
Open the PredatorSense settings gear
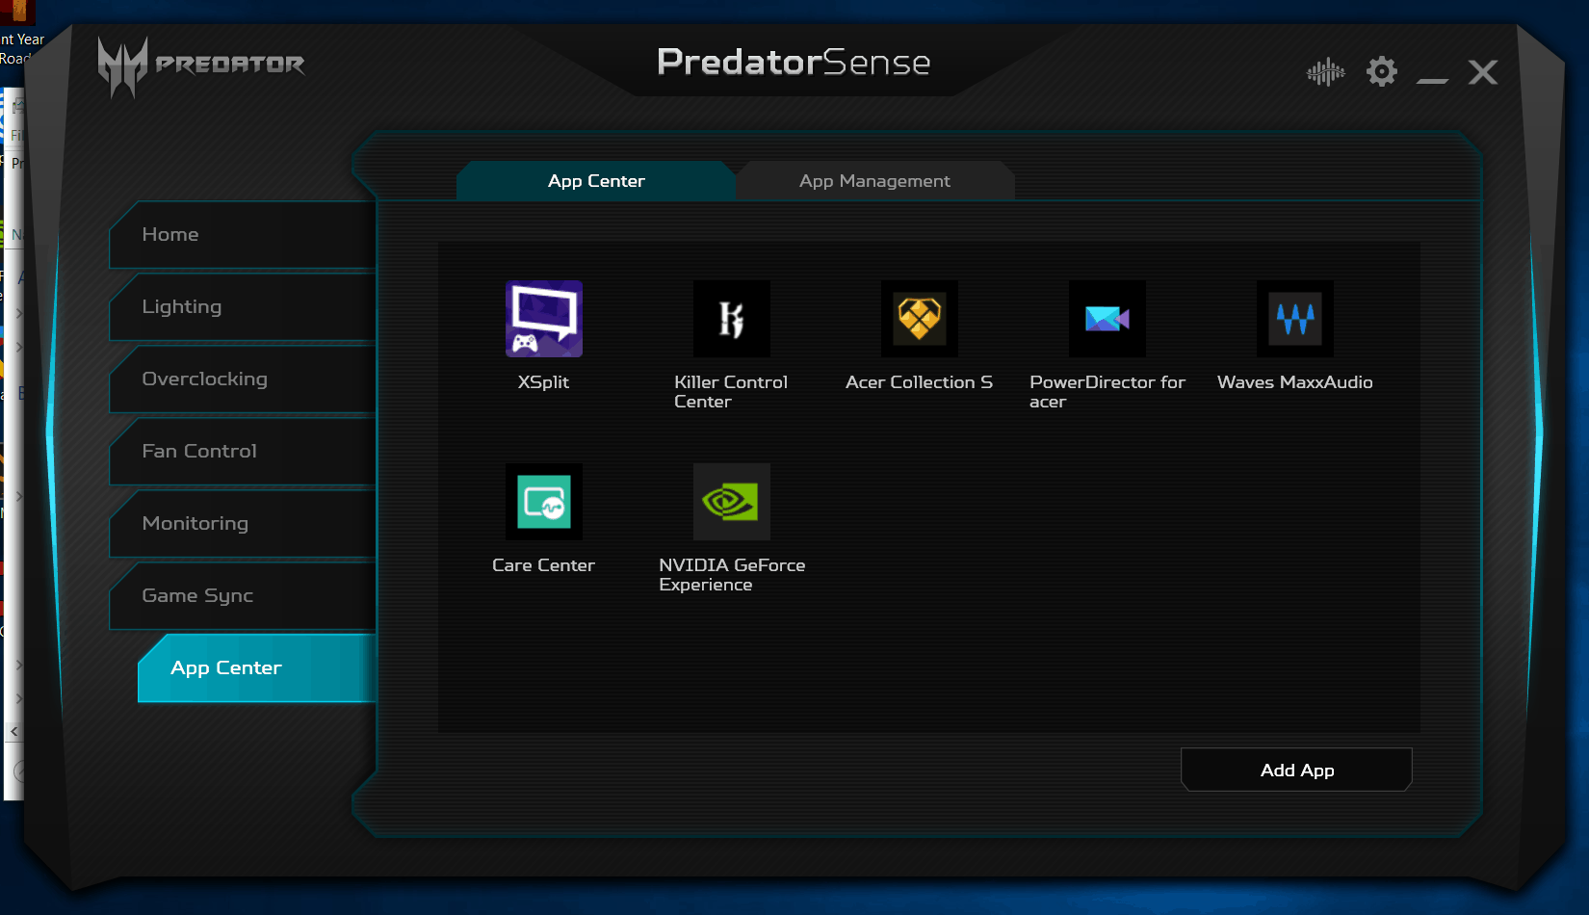[x=1382, y=70]
